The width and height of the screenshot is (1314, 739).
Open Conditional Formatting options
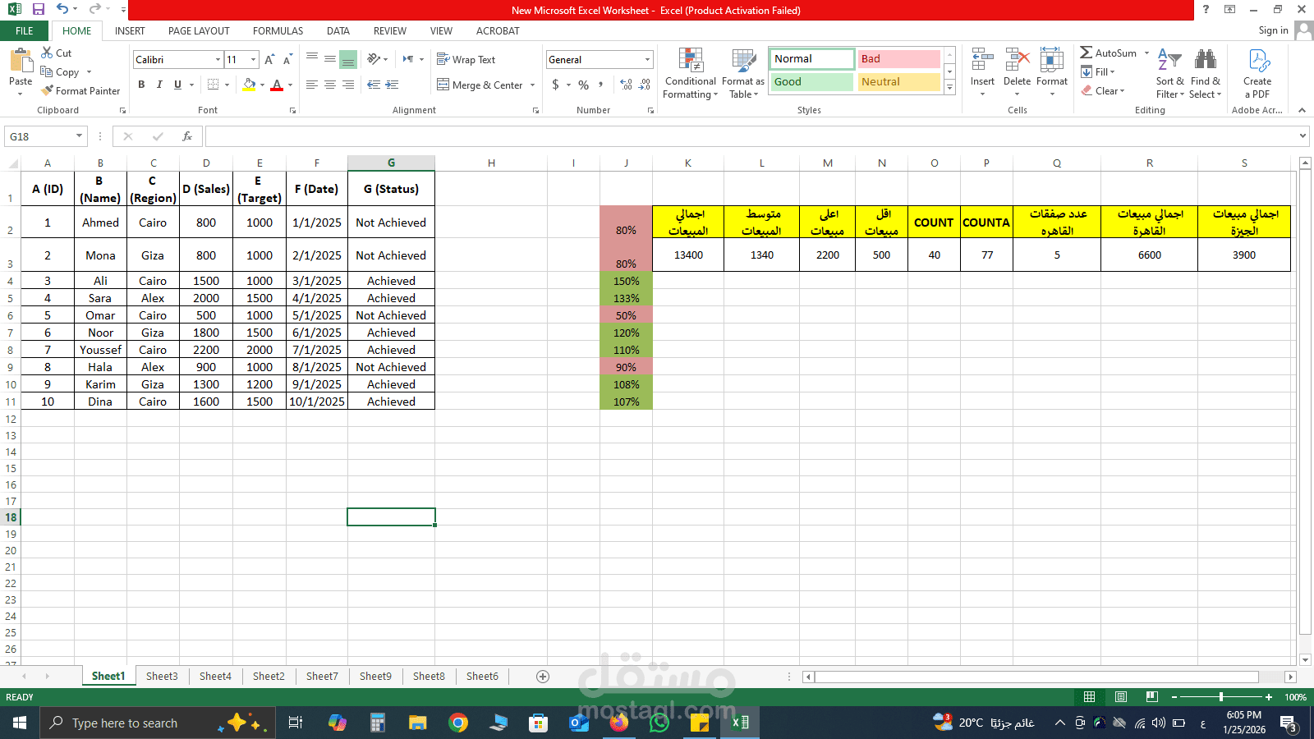point(690,73)
